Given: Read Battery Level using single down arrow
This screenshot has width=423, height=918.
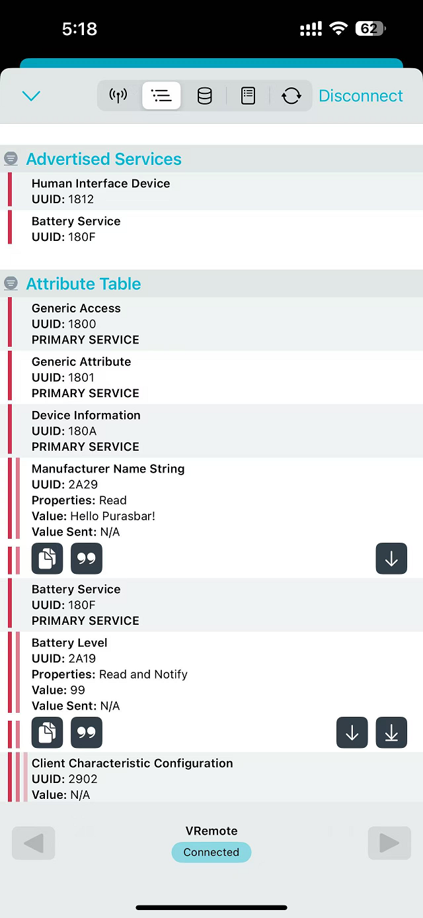Looking at the screenshot, I should [352, 733].
